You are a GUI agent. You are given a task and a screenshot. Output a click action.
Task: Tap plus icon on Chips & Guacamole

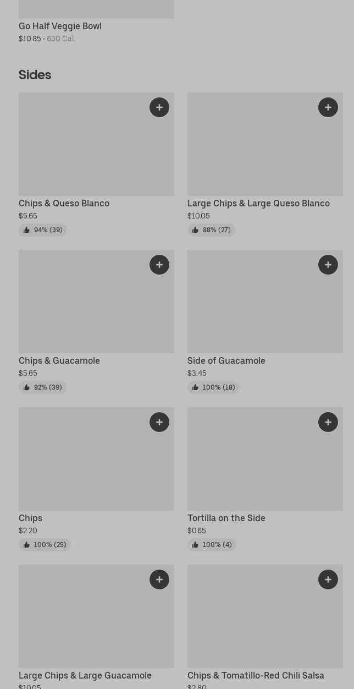[x=159, y=265]
